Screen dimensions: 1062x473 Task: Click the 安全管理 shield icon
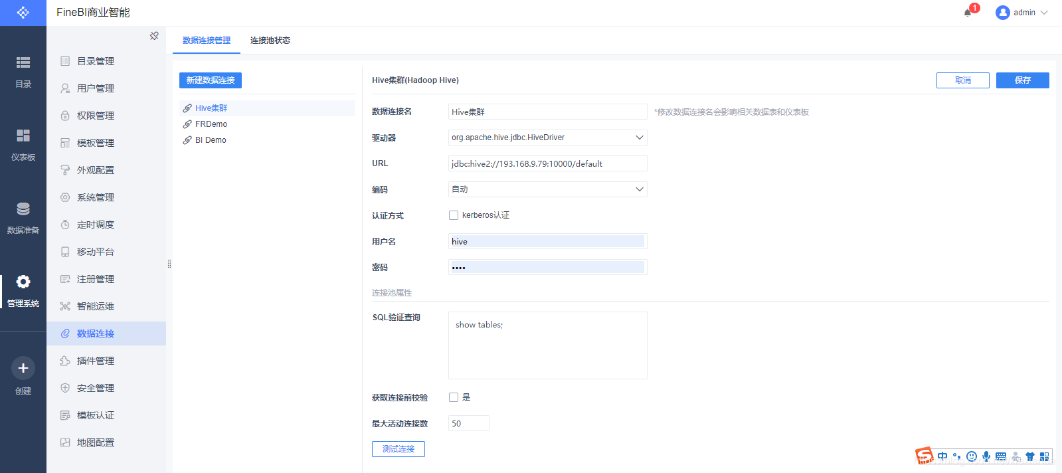pyautogui.click(x=65, y=388)
